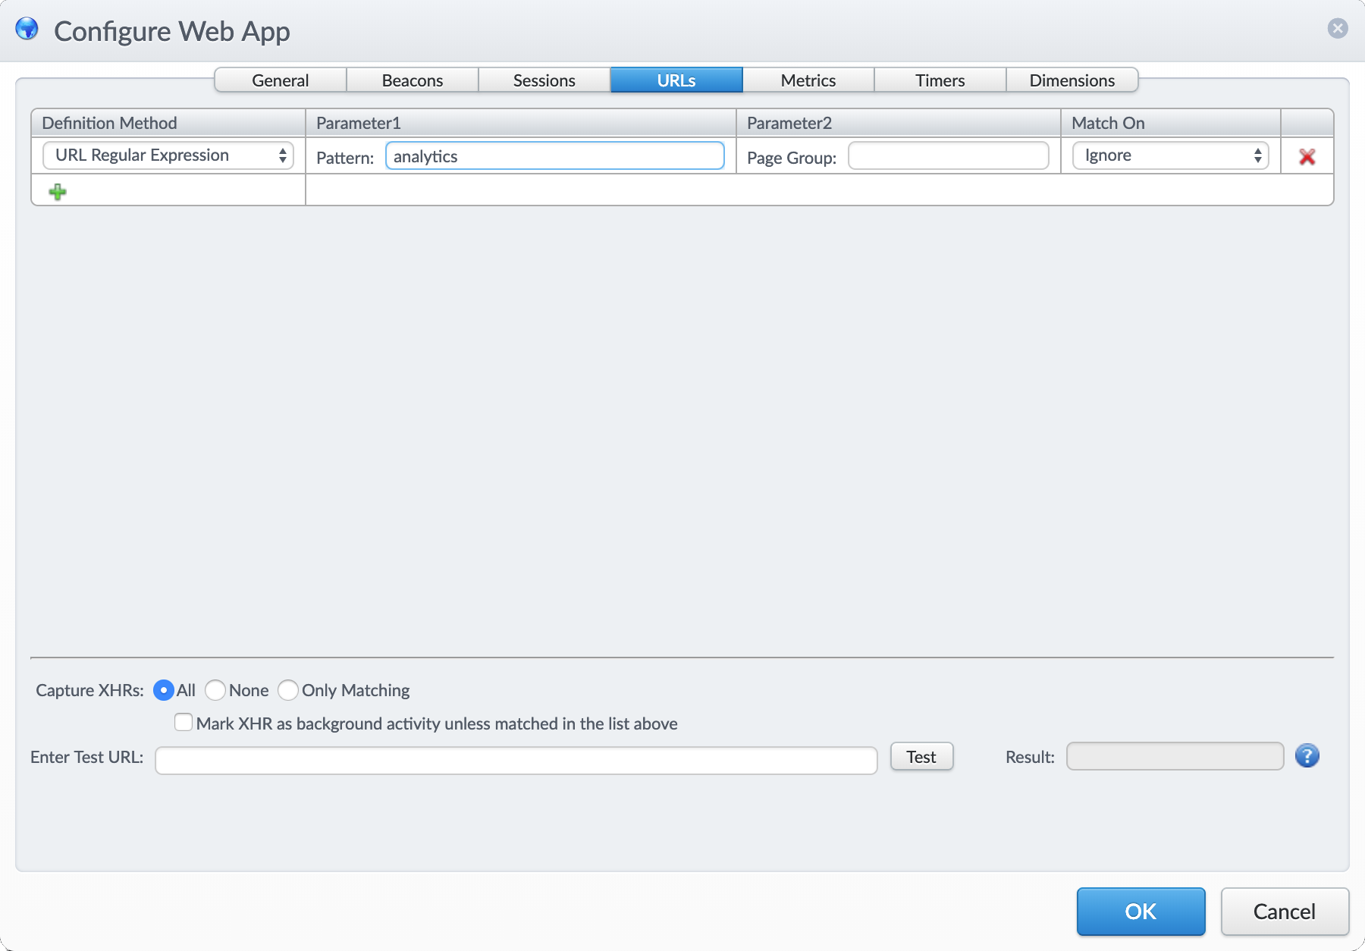Go to the Sessions tab

pyautogui.click(x=544, y=80)
